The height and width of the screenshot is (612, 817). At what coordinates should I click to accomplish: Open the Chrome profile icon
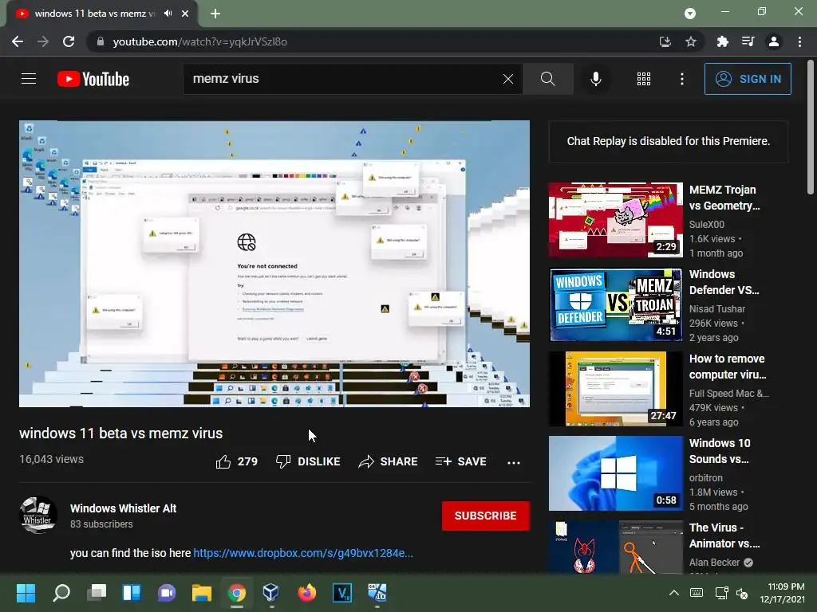774,41
